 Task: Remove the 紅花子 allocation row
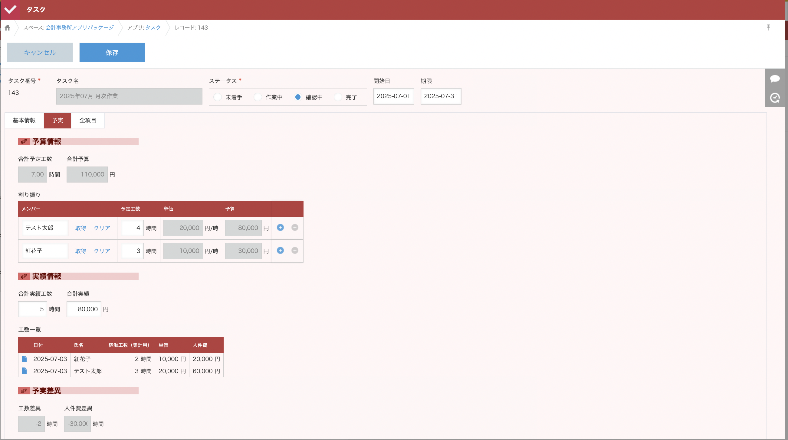coord(295,250)
